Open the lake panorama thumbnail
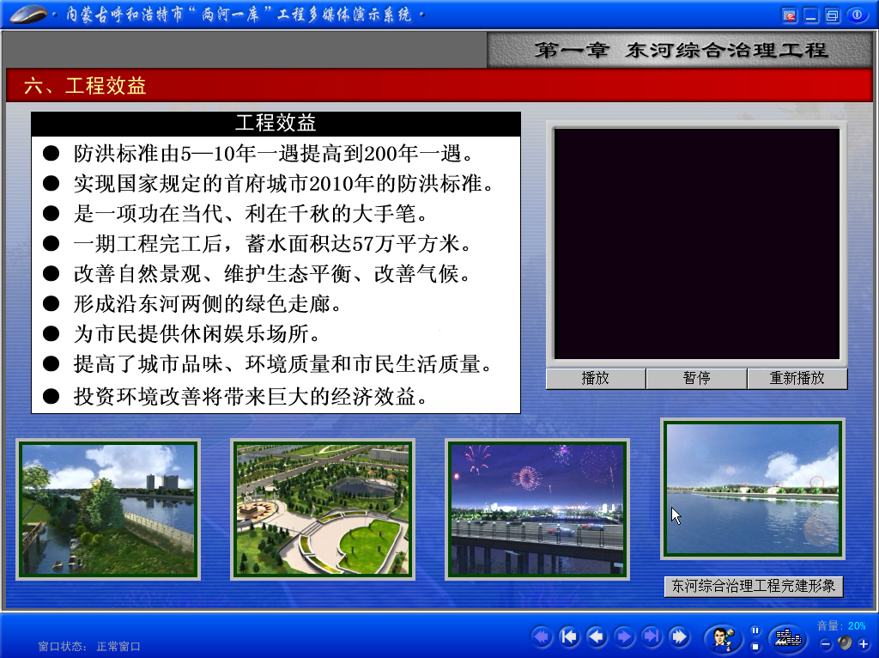The width and height of the screenshot is (879, 658). [x=753, y=489]
